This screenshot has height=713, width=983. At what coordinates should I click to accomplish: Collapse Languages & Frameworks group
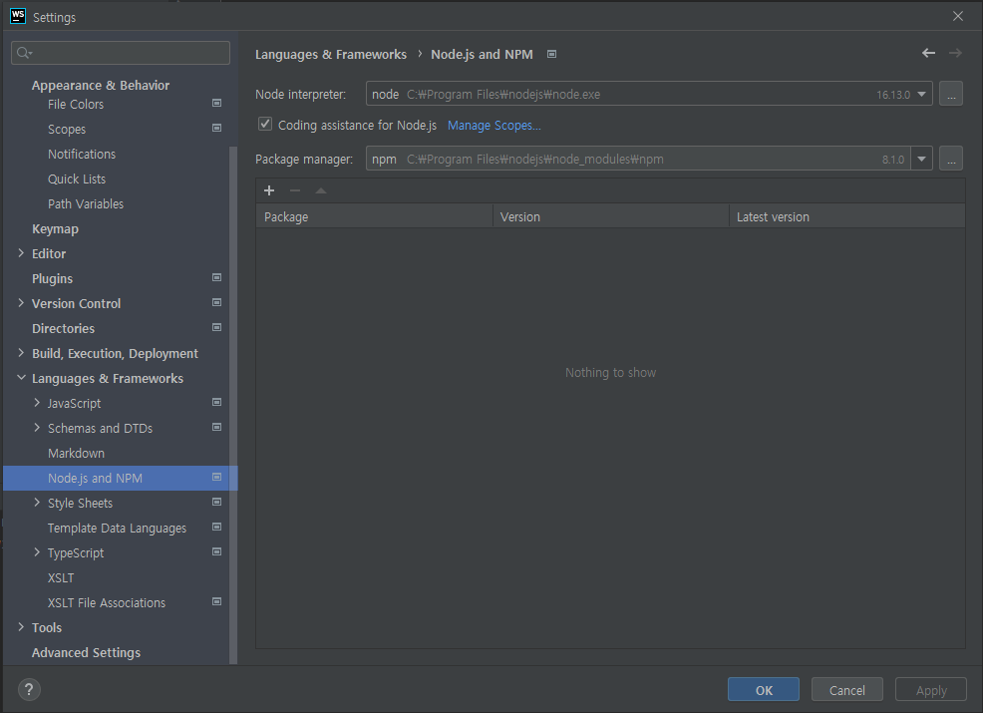21,378
